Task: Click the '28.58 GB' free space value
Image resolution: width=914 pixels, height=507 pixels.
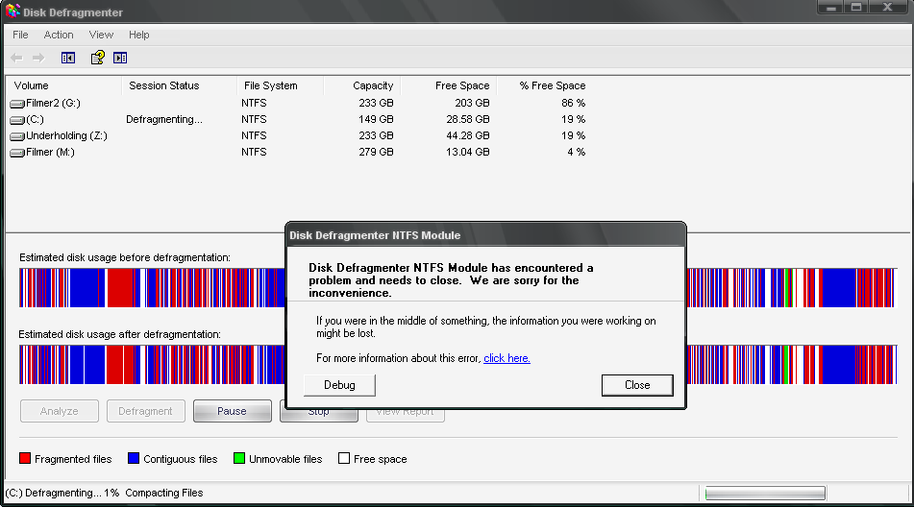Action: tap(467, 119)
